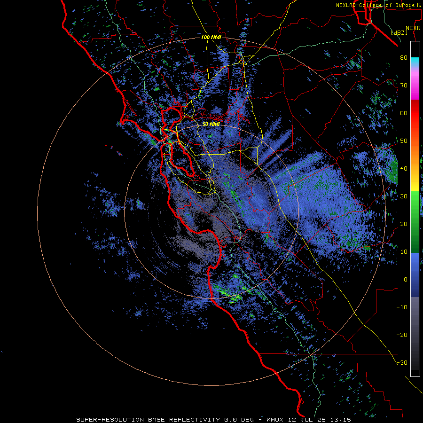Image resolution: width=423 pixels, height=423 pixels.
Task: Click the 50 NMI range ring label
Action: (211, 125)
